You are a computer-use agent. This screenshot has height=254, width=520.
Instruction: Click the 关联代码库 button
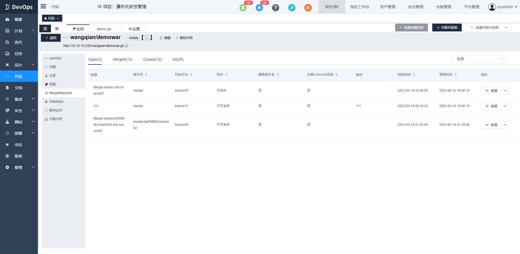(x=447, y=28)
